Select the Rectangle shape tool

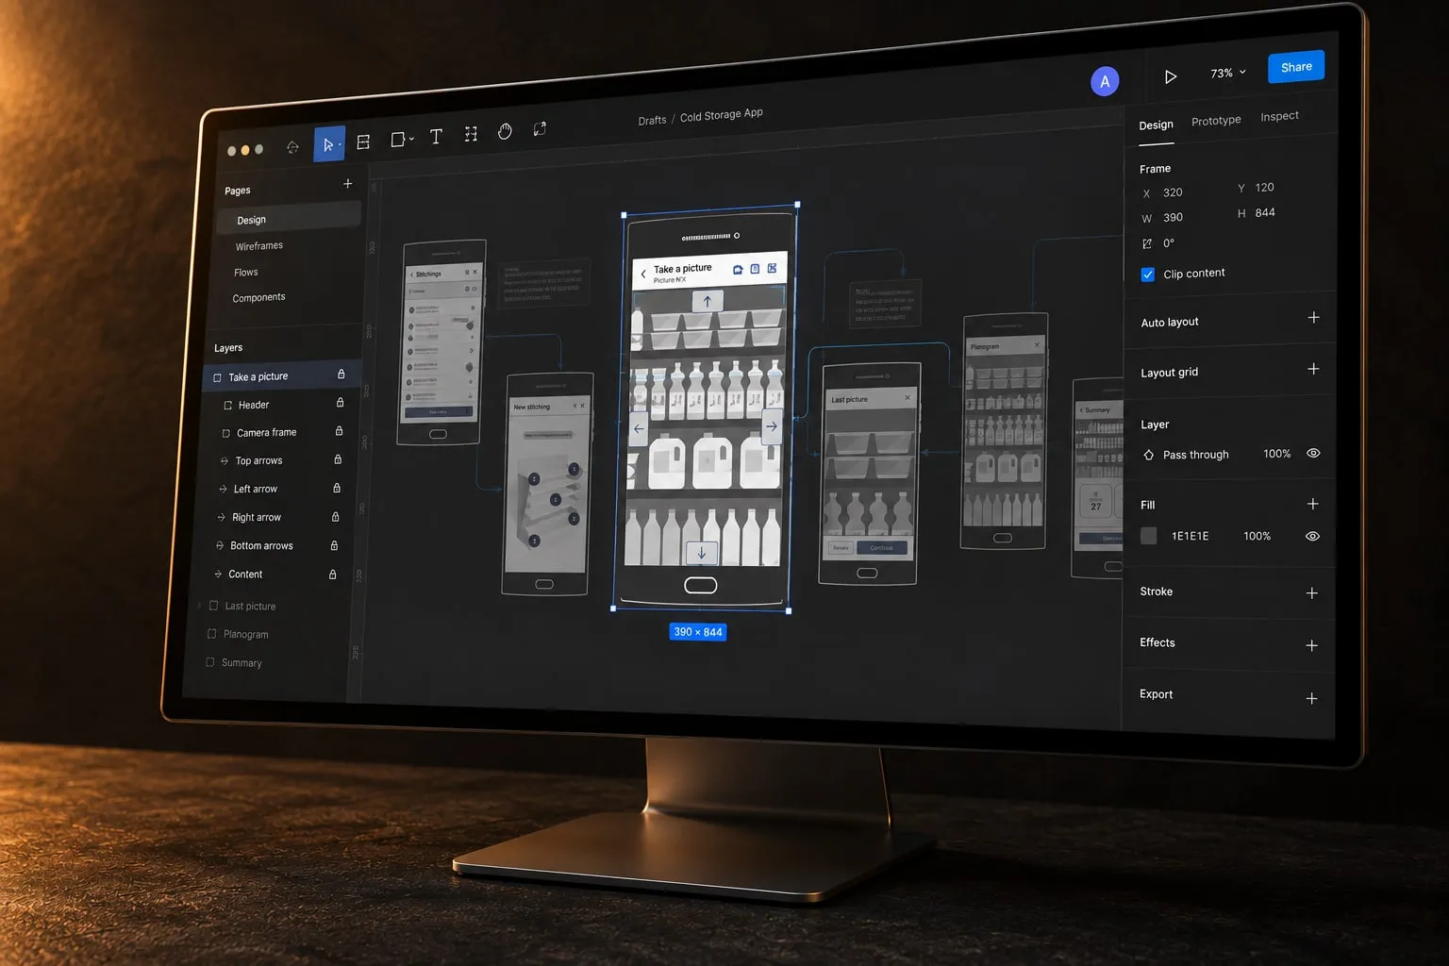point(399,140)
